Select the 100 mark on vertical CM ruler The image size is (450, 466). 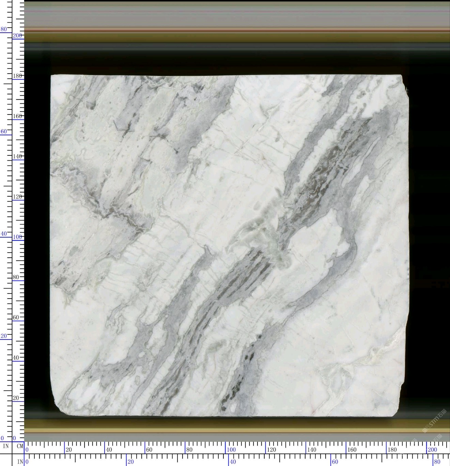click(x=17, y=237)
